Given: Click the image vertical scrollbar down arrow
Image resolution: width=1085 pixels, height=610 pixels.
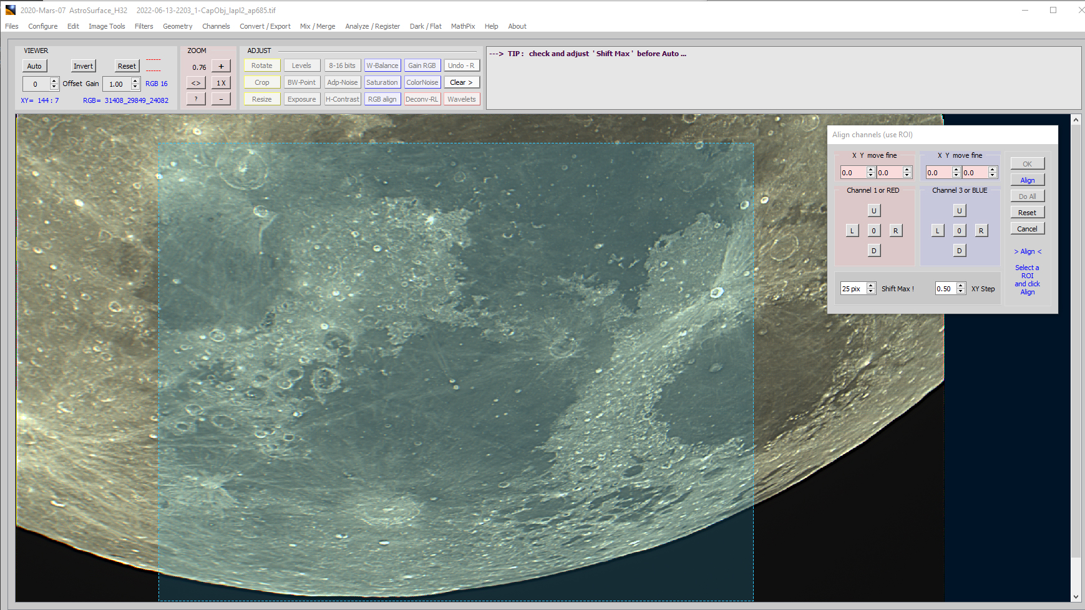Looking at the screenshot, I should pos(1076,597).
